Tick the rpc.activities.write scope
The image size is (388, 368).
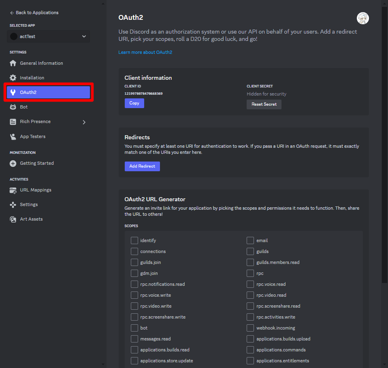pos(250,317)
